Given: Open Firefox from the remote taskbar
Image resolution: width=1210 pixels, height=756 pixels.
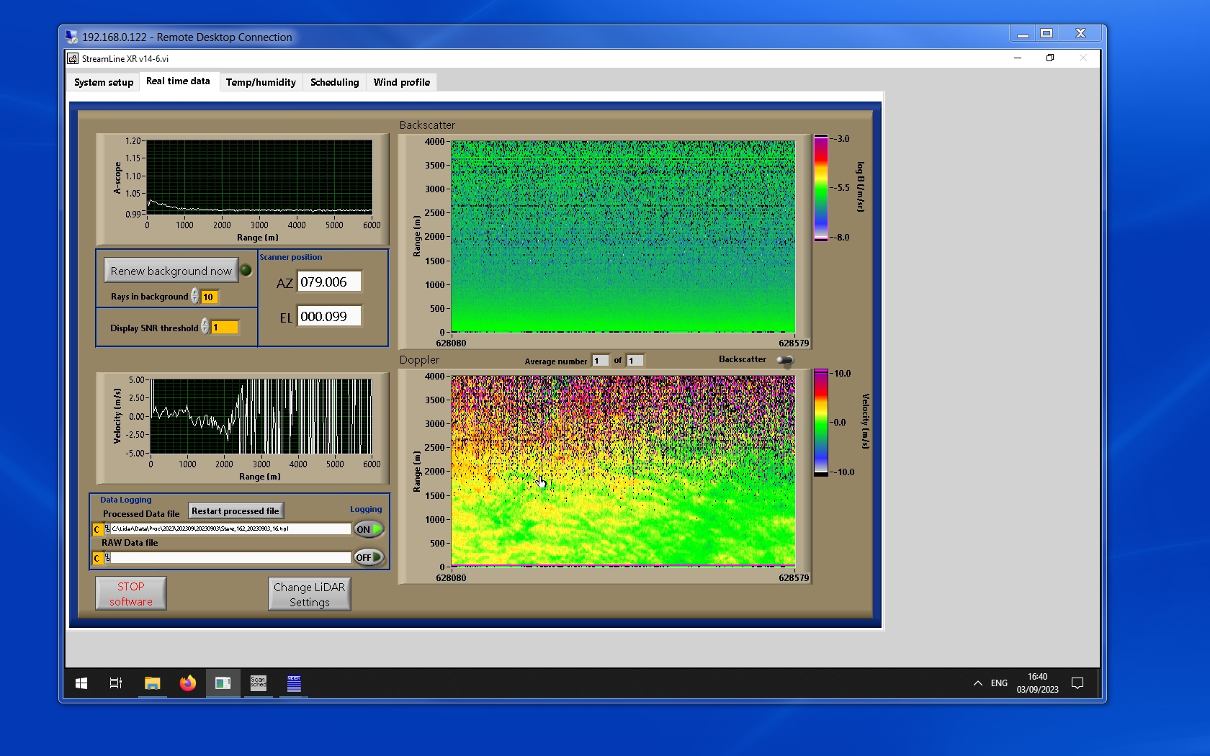Looking at the screenshot, I should pyautogui.click(x=187, y=683).
